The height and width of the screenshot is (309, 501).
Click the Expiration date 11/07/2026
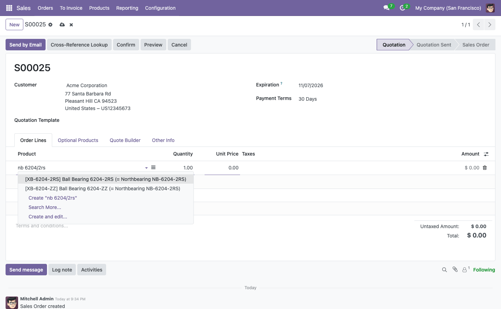pyautogui.click(x=311, y=85)
